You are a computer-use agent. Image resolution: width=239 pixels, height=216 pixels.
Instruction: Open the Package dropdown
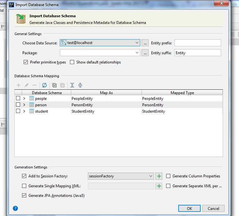(x=100, y=53)
